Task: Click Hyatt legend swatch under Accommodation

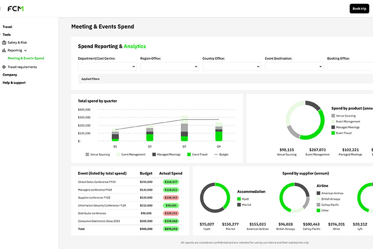Action: tap(239, 199)
